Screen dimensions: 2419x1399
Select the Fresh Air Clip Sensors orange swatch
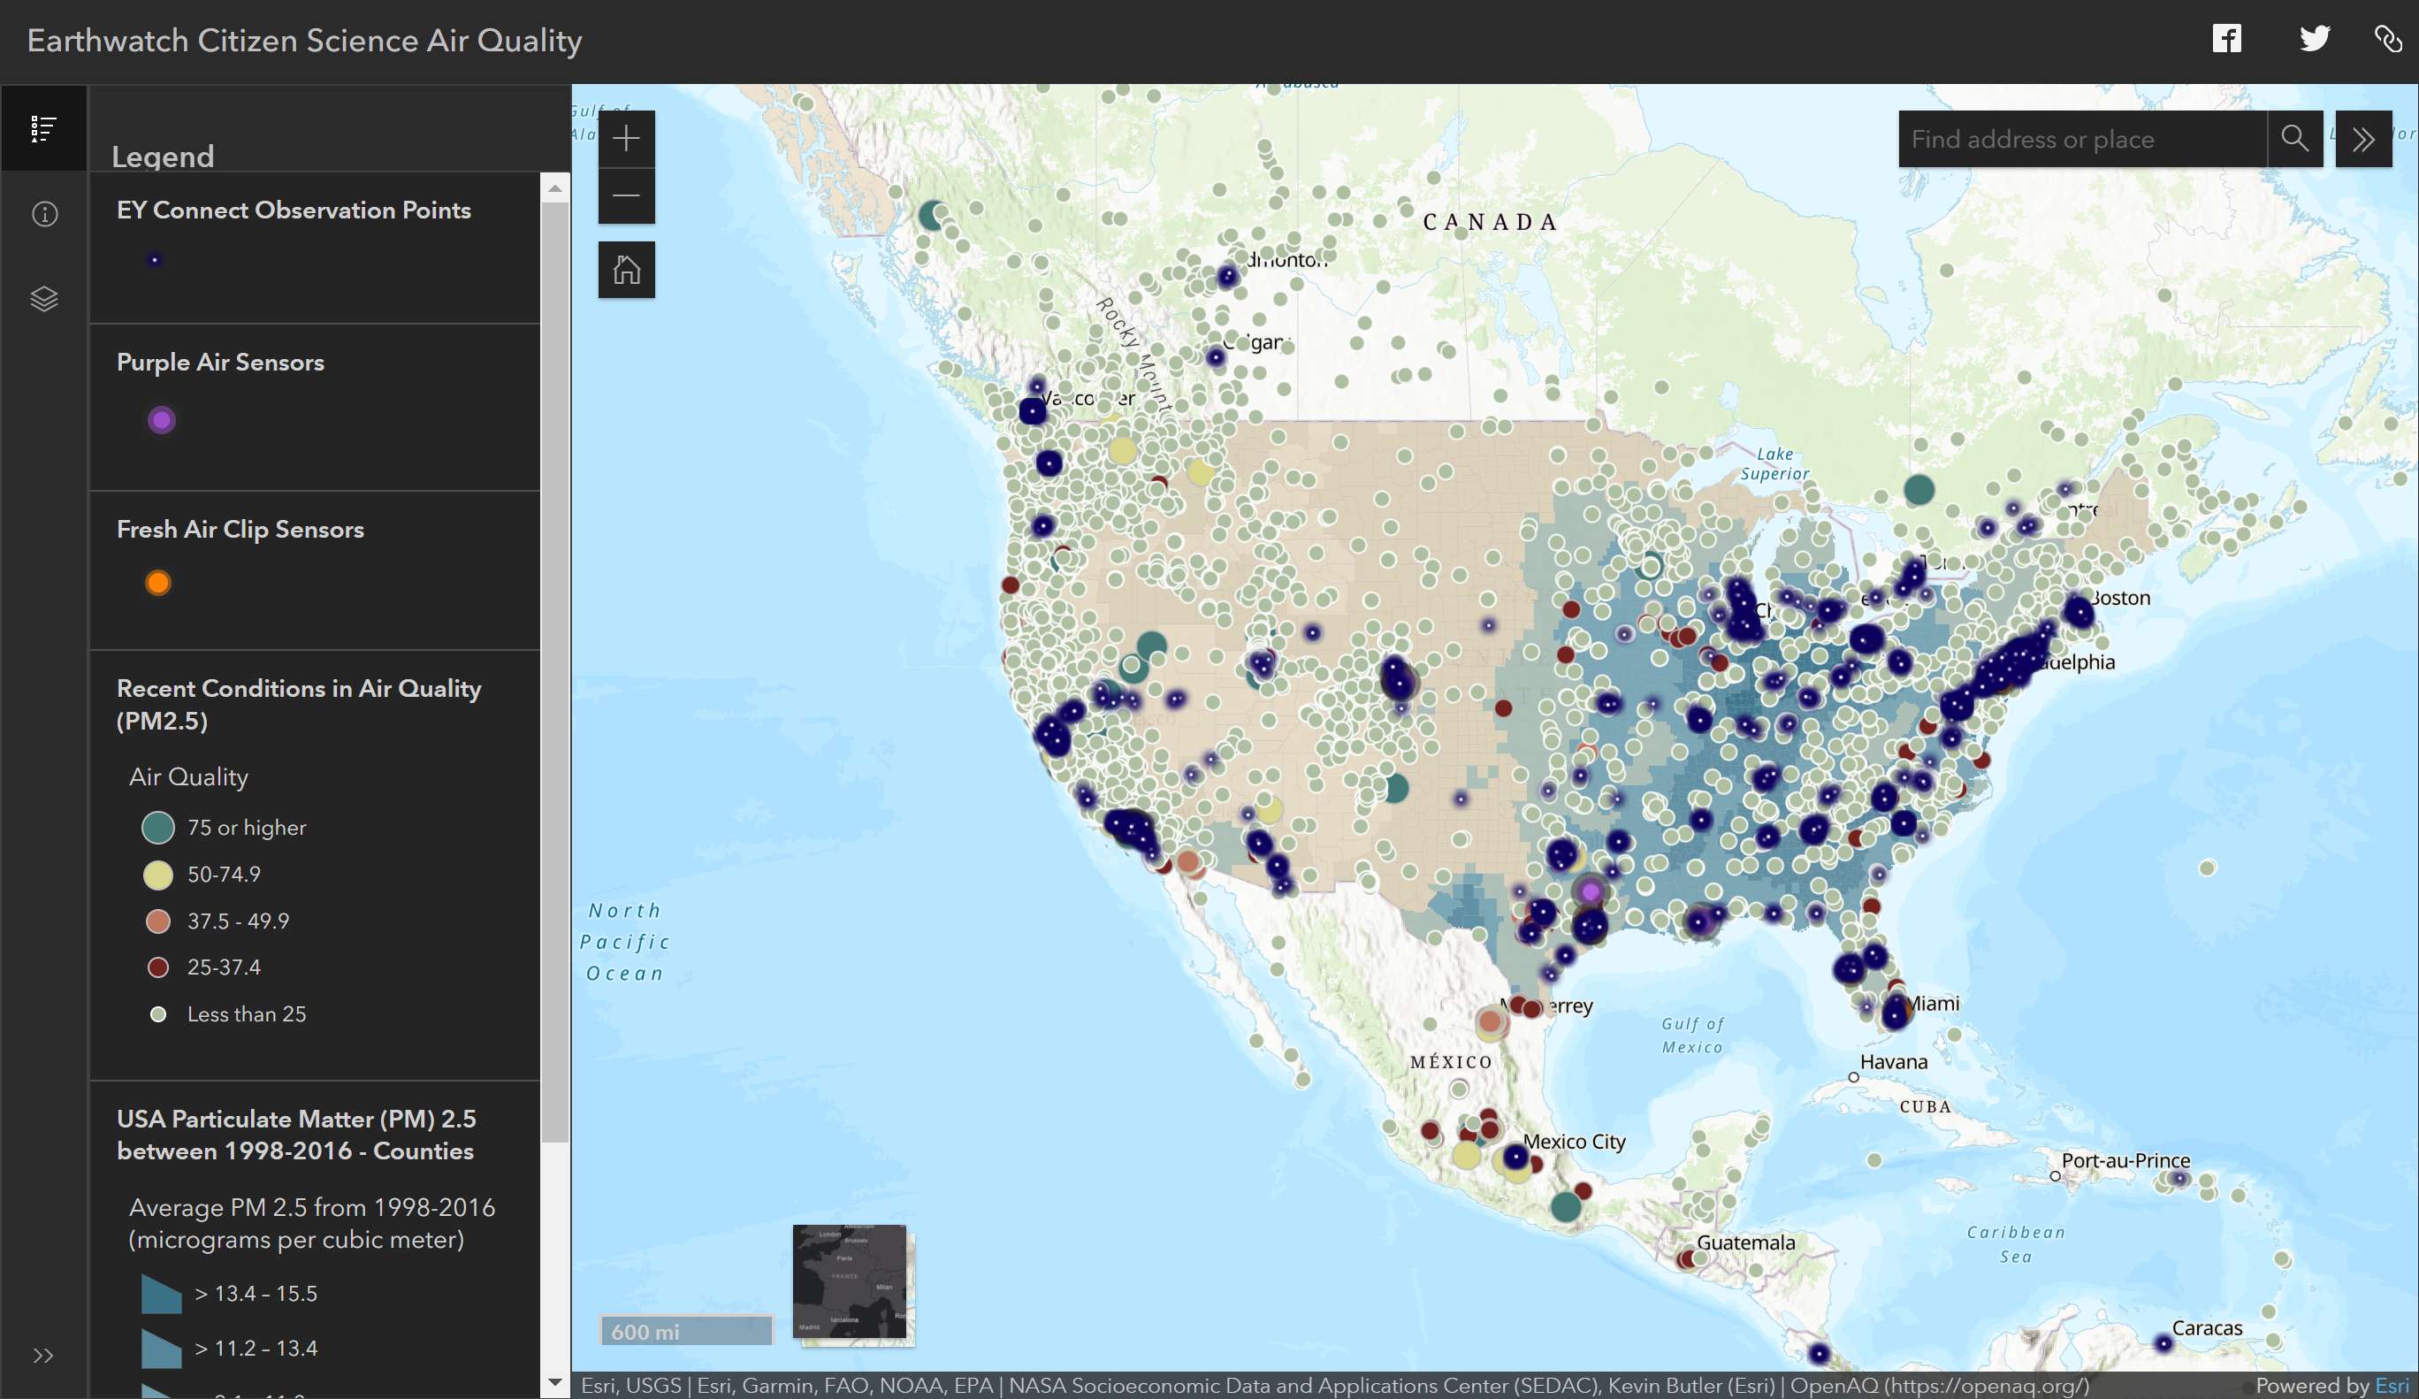tap(157, 583)
